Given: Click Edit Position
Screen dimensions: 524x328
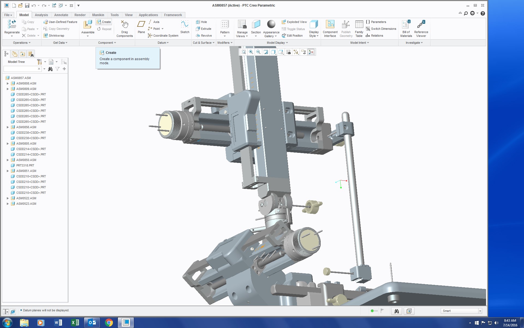Looking at the screenshot, I should pyautogui.click(x=292, y=36).
